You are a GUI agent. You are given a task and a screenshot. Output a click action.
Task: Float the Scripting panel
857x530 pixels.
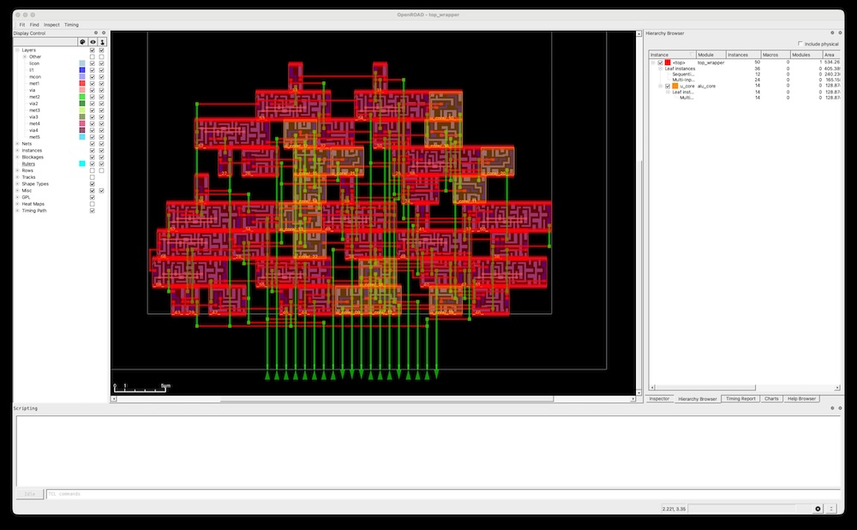(x=831, y=408)
